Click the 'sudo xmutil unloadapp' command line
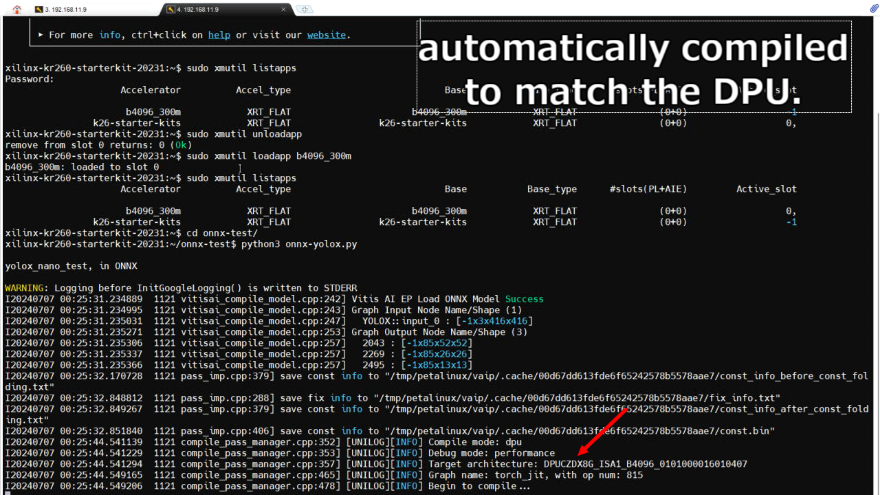Viewport: 880px width, 495px height. [243, 134]
